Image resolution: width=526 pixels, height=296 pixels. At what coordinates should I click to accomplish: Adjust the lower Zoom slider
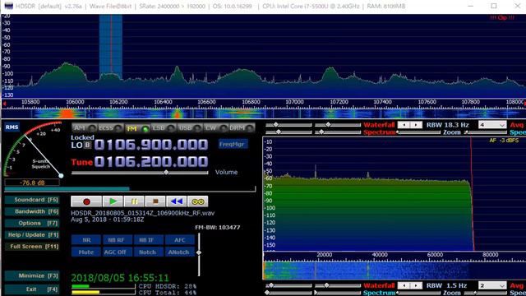click(x=475, y=293)
